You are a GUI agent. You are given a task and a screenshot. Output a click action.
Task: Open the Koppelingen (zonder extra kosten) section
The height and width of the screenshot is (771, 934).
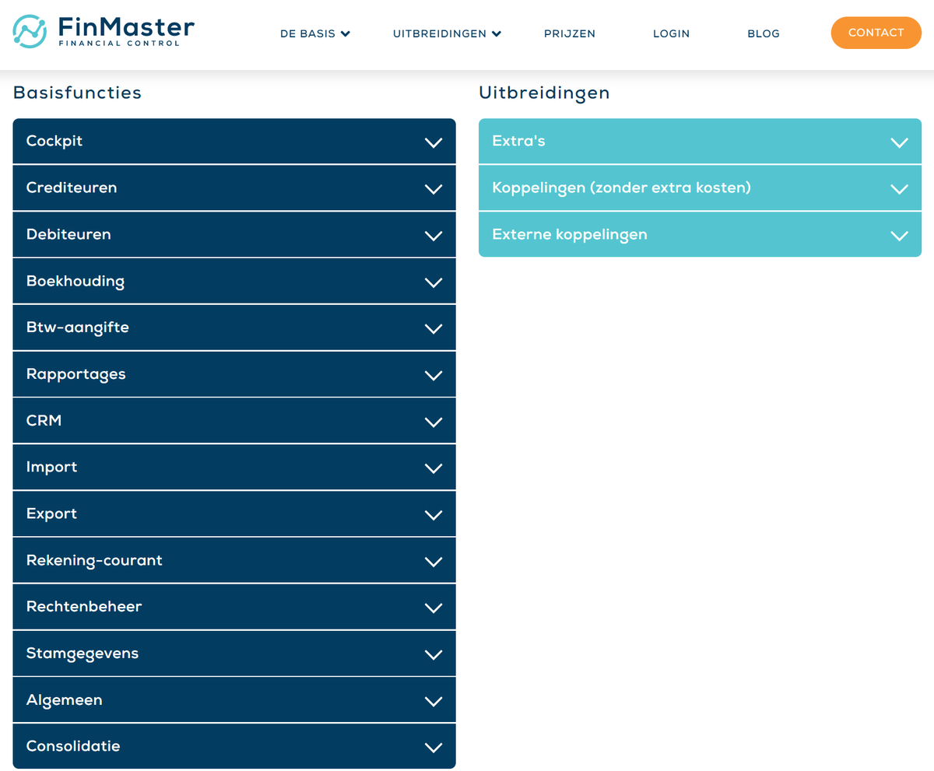tap(699, 187)
